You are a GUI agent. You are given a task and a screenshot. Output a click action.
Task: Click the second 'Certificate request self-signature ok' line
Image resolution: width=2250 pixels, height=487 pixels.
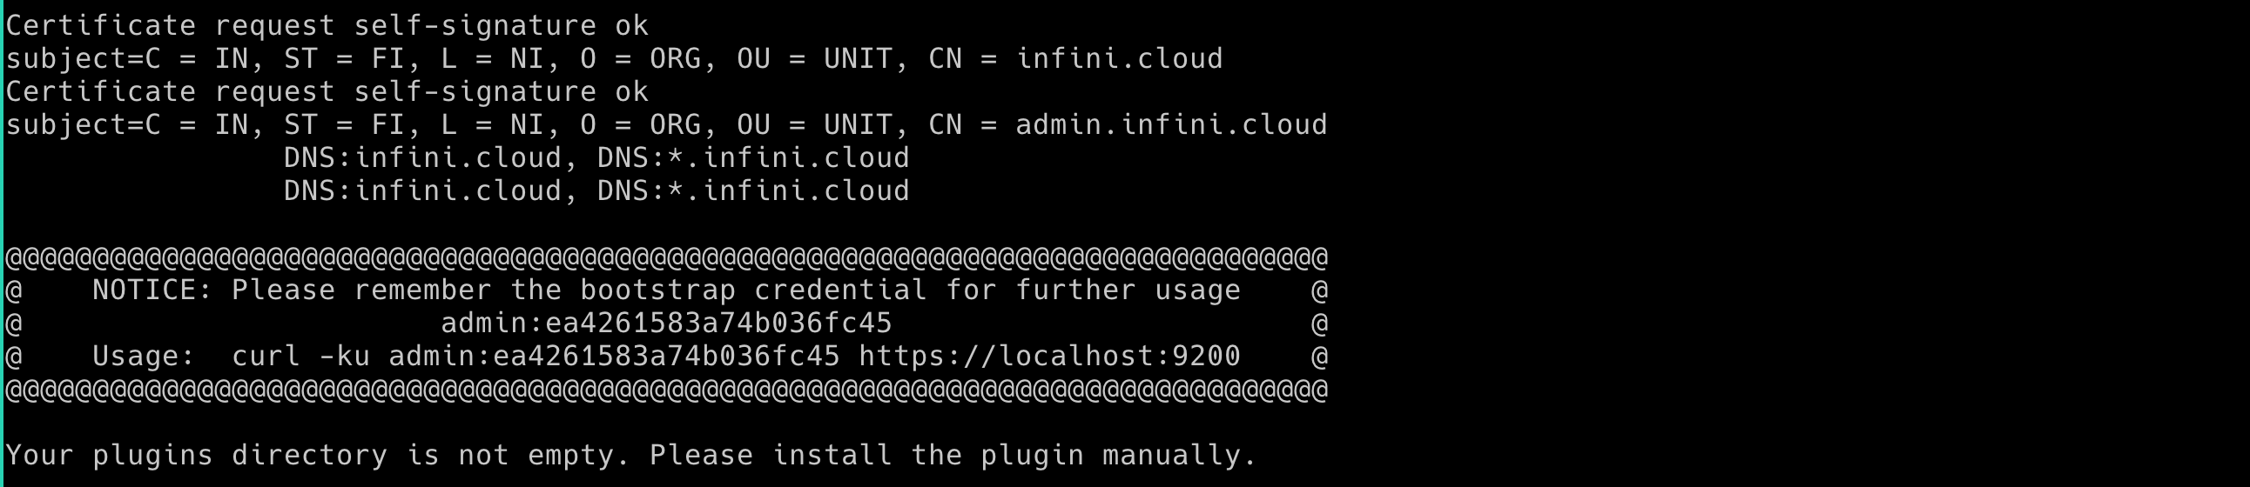point(327,91)
